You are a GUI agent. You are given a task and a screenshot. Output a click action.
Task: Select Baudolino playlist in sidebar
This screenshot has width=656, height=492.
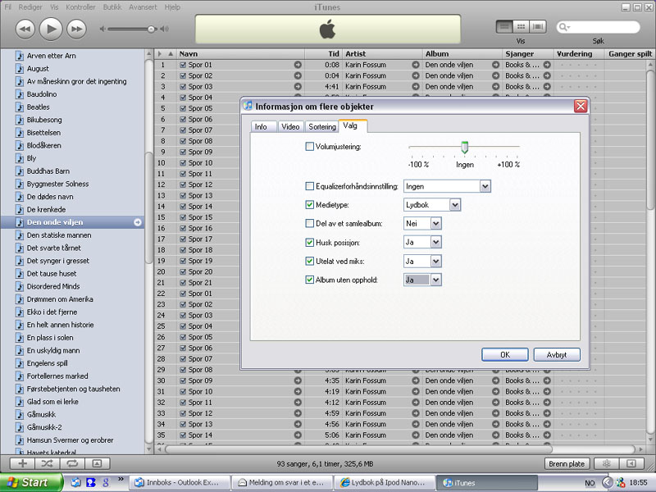point(42,94)
